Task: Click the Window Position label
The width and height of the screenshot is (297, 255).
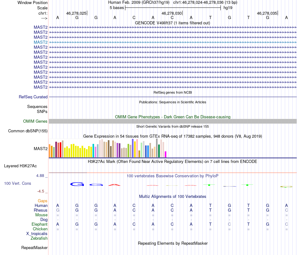Action: (33, 2)
